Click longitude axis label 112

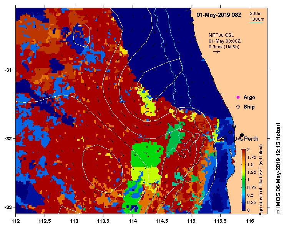pos(16,221)
